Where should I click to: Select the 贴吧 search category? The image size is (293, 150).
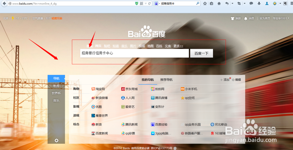point(107,46)
